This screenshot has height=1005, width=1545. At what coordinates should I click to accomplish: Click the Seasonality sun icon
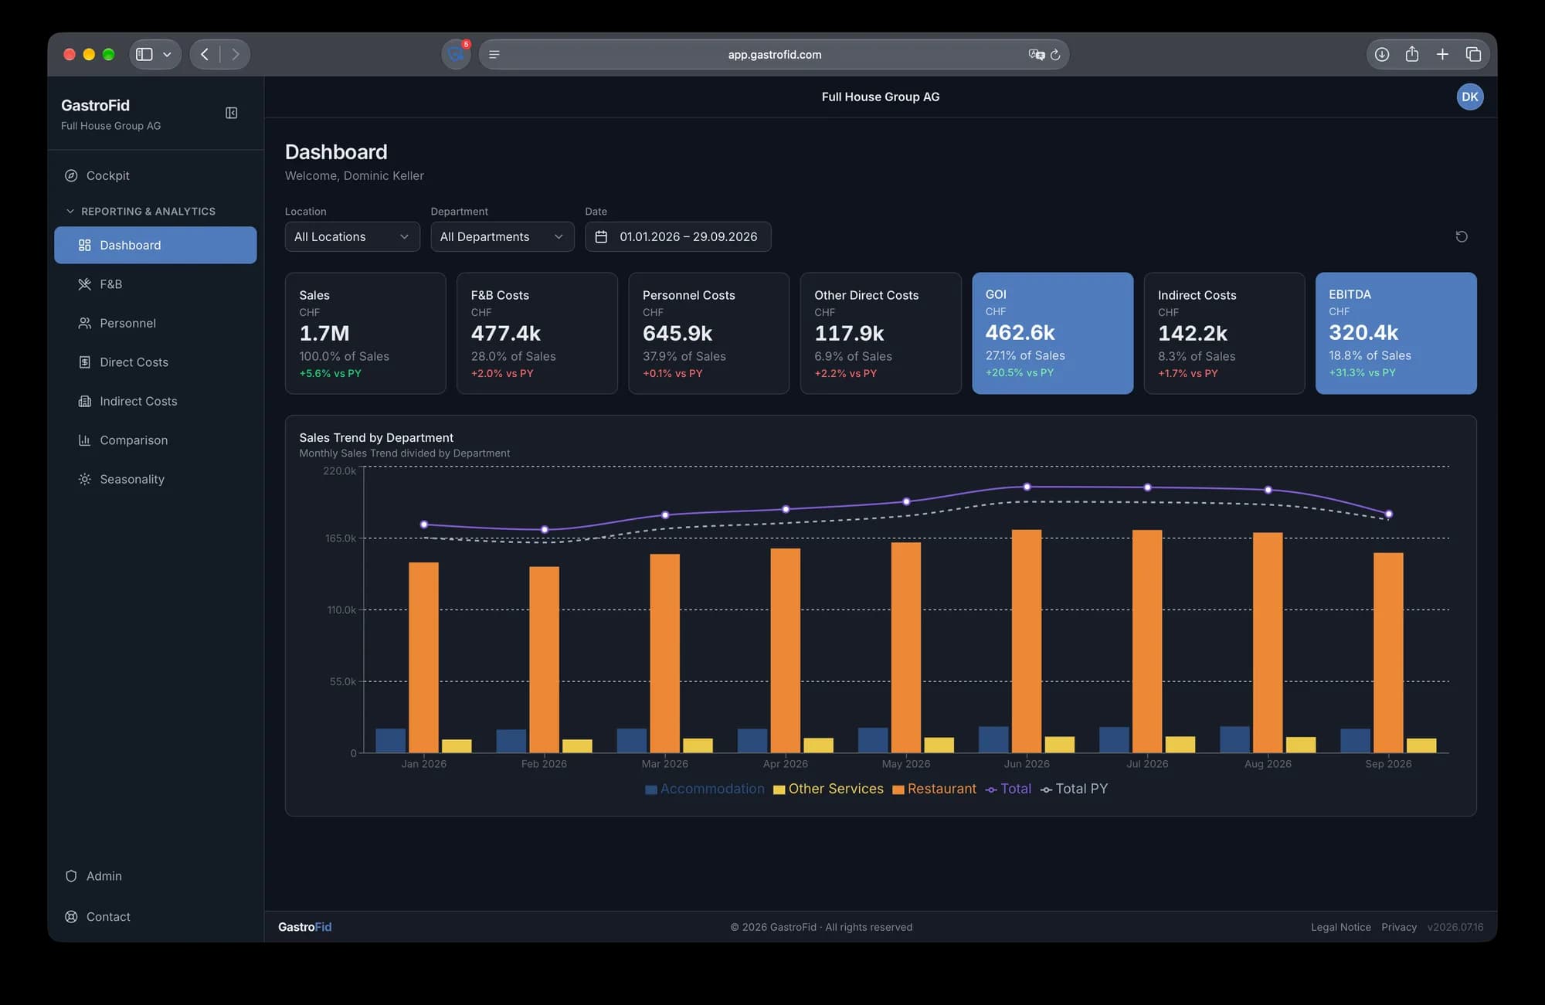[85, 479]
